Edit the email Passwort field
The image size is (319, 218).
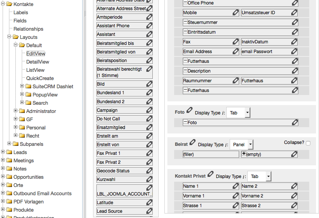[x=294, y=52]
